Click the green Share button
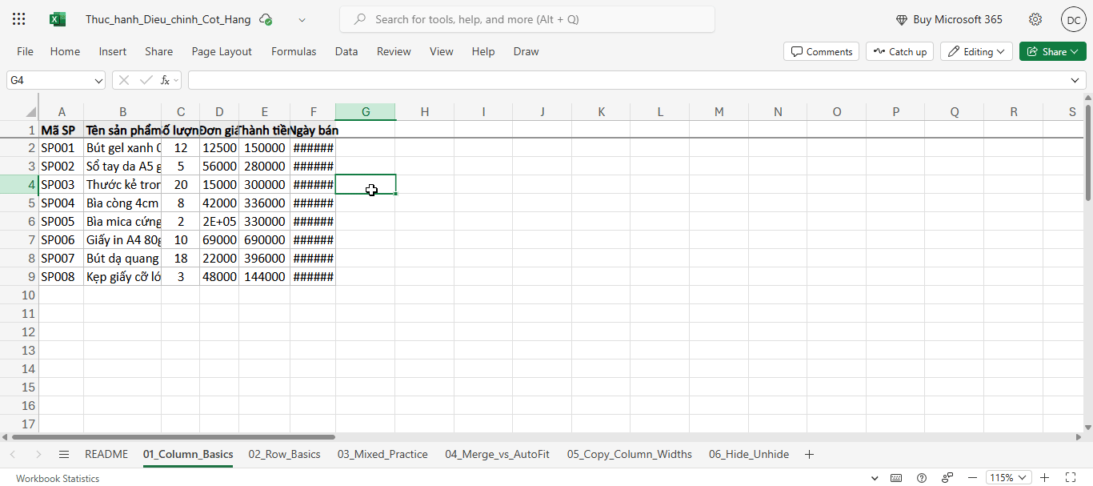Screen dimensions: 1093x486 (1052, 51)
